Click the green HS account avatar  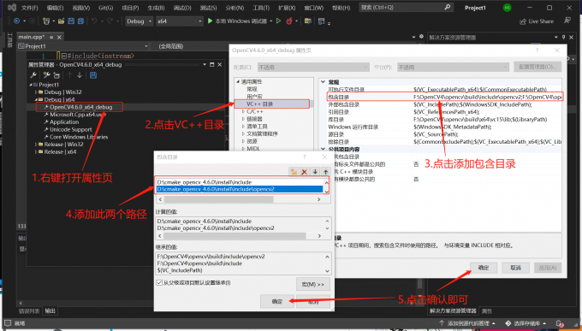pyautogui.click(x=507, y=8)
